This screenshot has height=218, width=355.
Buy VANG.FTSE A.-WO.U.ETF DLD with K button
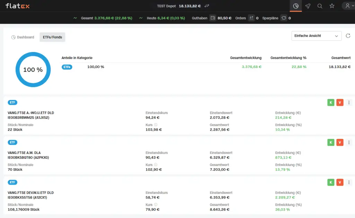point(331,102)
